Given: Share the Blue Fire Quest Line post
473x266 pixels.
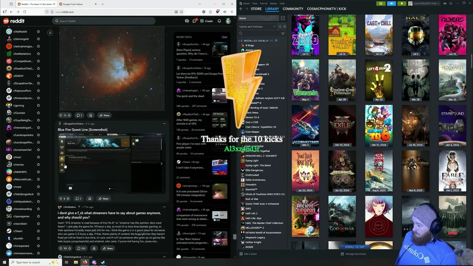Looking at the screenshot, I should (x=103, y=199).
